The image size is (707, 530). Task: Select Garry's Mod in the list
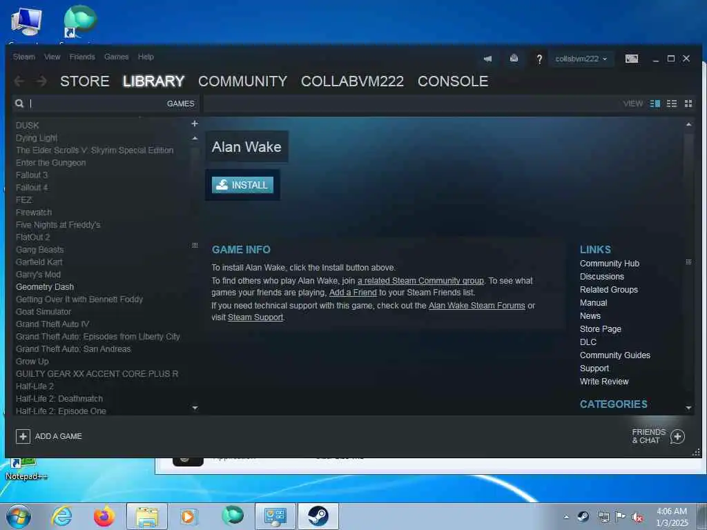tap(39, 275)
